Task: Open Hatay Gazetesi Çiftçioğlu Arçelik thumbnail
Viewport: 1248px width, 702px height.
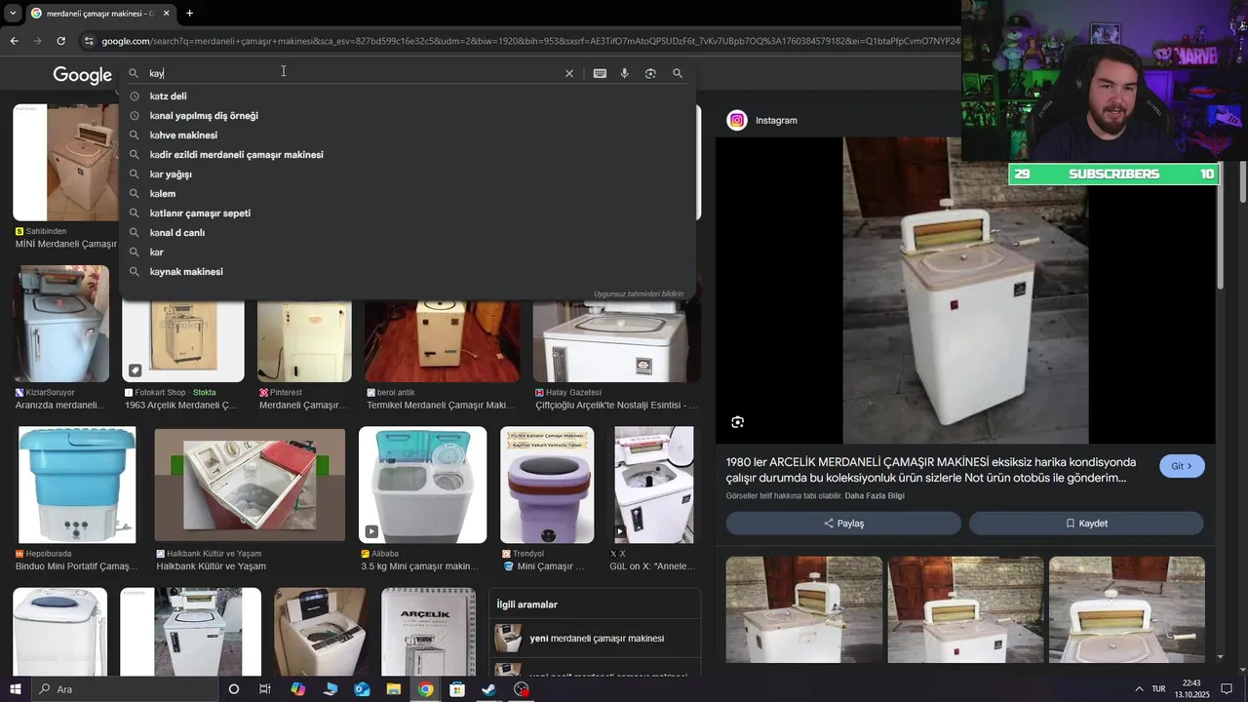Action: point(616,341)
